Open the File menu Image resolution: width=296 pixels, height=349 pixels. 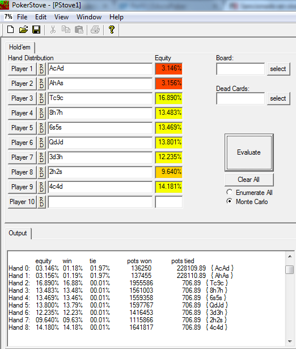pyautogui.click(x=22, y=17)
